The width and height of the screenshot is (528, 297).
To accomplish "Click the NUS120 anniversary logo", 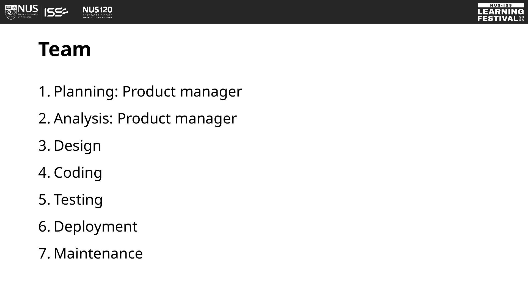I will (x=97, y=12).
